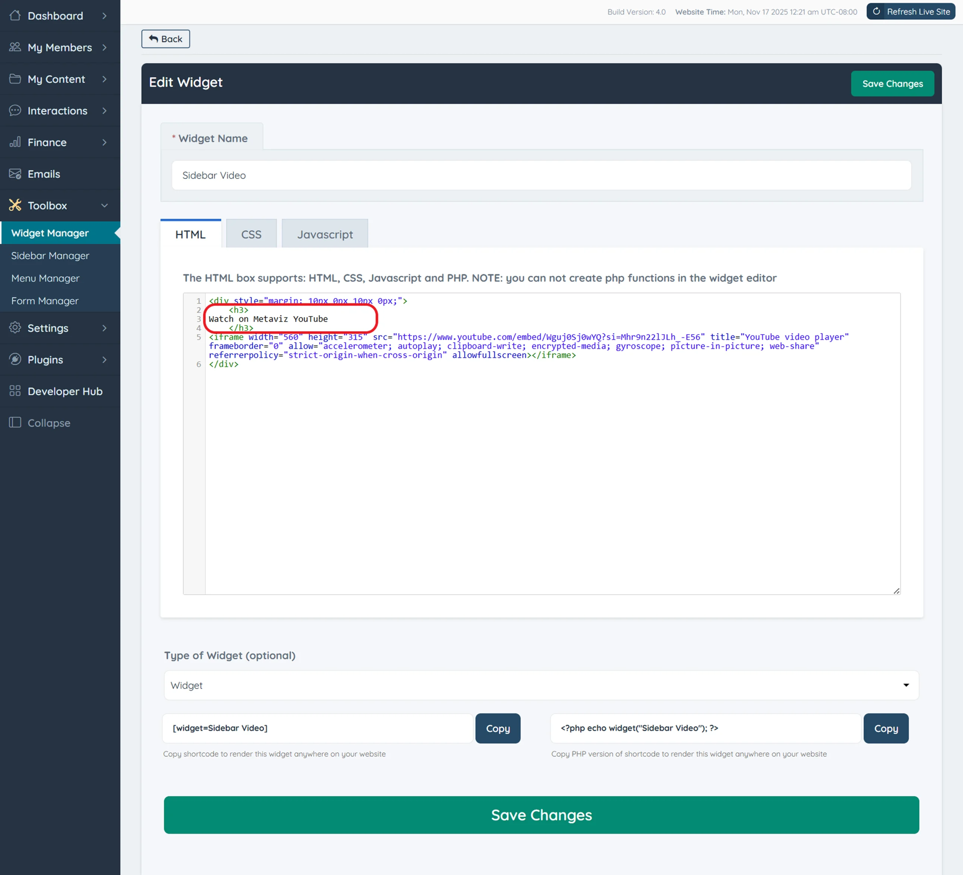Image resolution: width=963 pixels, height=875 pixels.
Task: Collapse the sidebar with Collapse icon
Action: [x=15, y=422]
